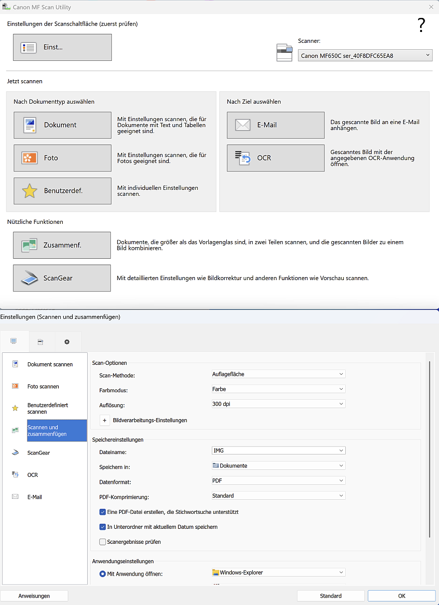Open Auflösung dropdown showing 300 dpi
This screenshot has height=605, width=439.
click(x=279, y=404)
